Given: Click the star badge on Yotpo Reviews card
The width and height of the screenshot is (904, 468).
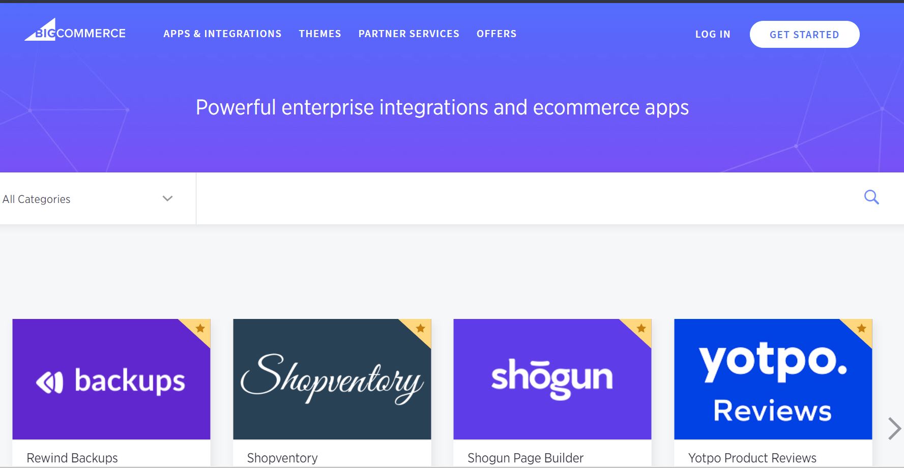Looking at the screenshot, I should pos(861,328).
